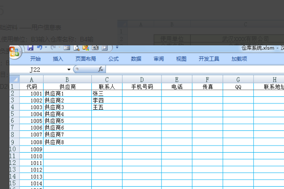Select column G header
The width and height of the screenshot is (284, 189).
238,79
